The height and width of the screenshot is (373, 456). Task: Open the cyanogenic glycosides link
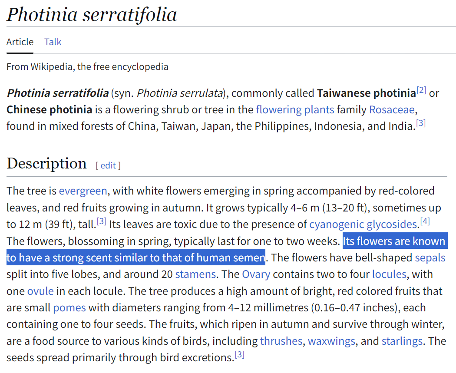[363, 224]
